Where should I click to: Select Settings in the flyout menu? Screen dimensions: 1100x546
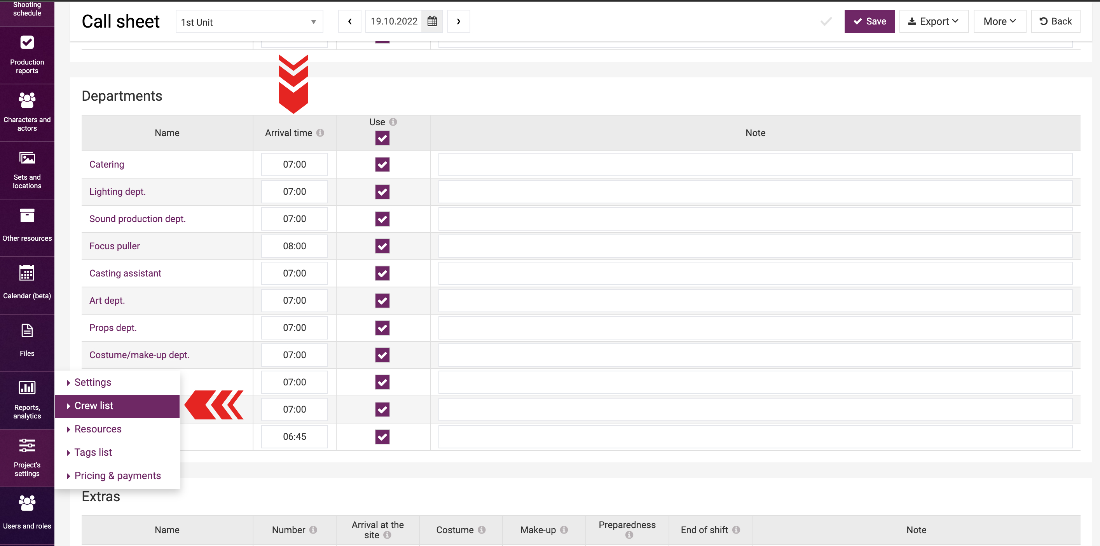(x=117, y=382)
